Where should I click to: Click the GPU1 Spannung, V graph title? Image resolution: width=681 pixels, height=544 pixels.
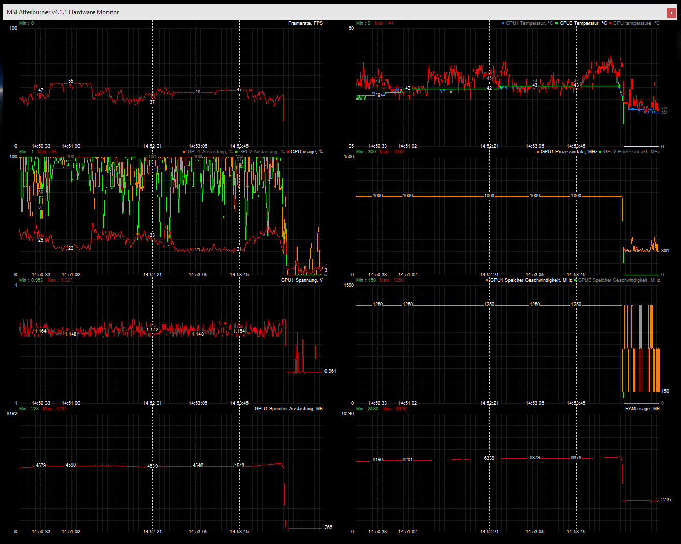(302, 280)
